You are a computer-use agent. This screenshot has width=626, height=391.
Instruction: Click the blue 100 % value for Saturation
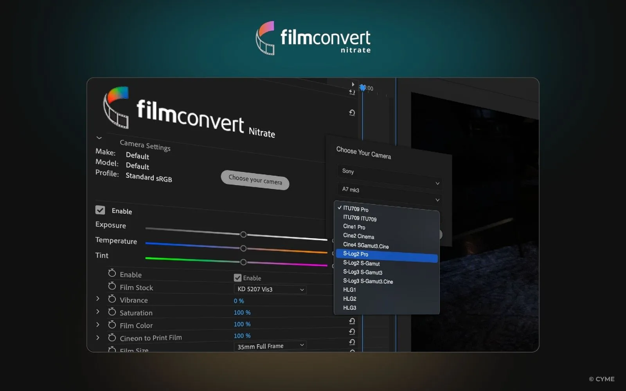click(242, 312)
